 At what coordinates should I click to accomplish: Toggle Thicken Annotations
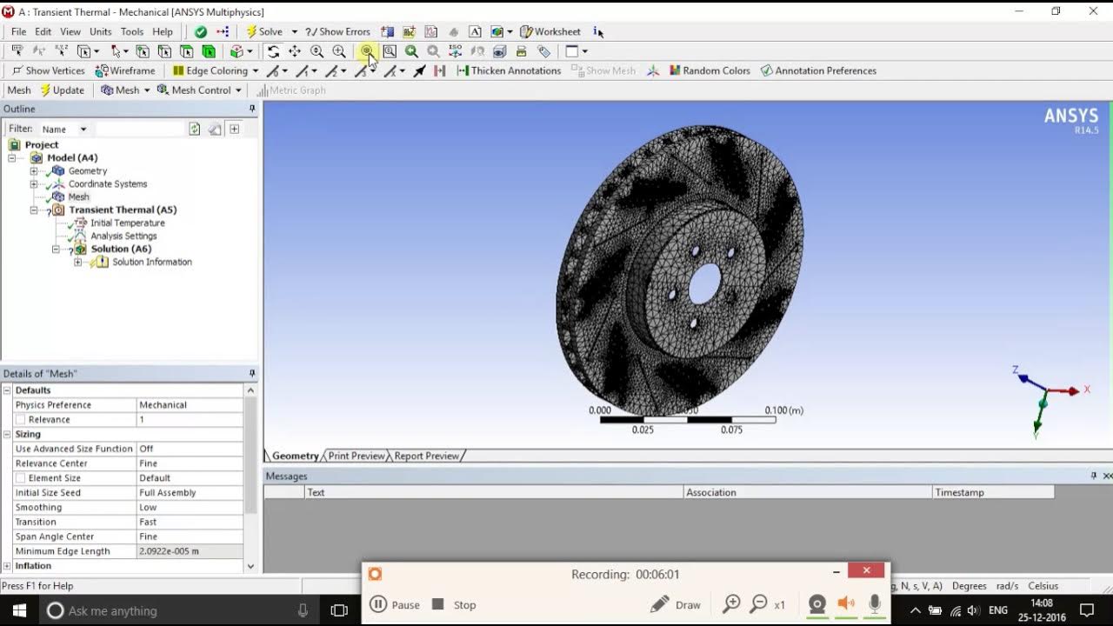[x=509, y=70]
